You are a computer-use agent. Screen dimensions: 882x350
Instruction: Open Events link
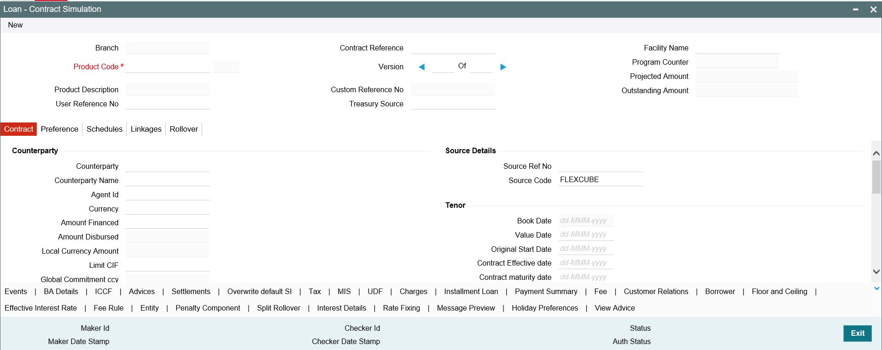[x=16, y=292]
